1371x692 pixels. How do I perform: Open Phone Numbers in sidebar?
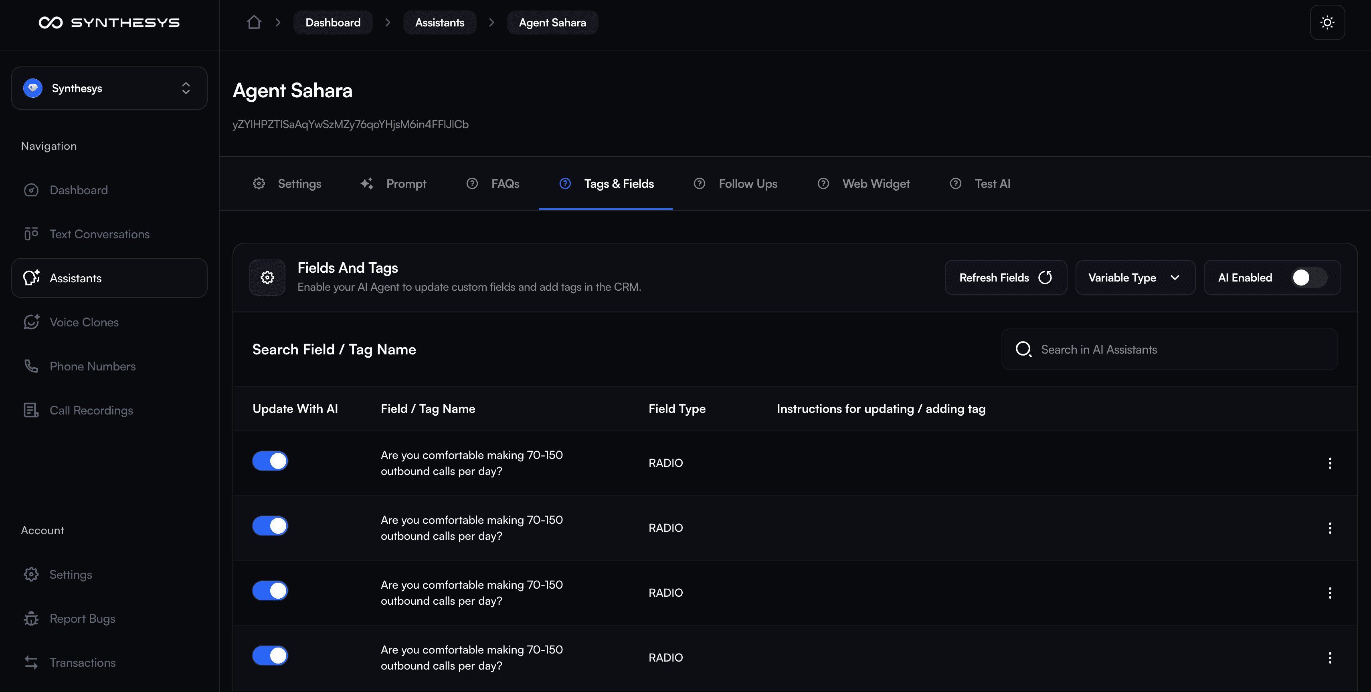pyautogui.click(x=92, y=366)
